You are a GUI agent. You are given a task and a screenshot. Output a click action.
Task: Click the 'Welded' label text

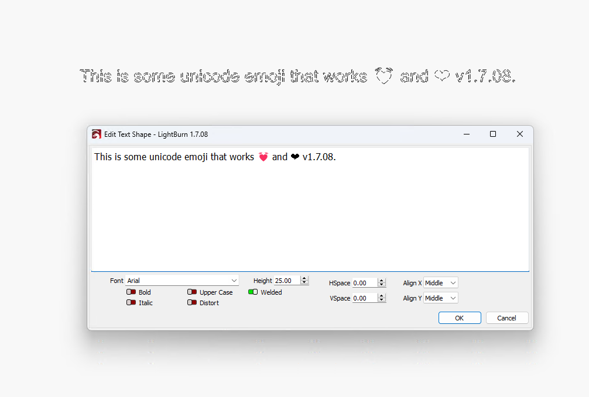[271, 292]
